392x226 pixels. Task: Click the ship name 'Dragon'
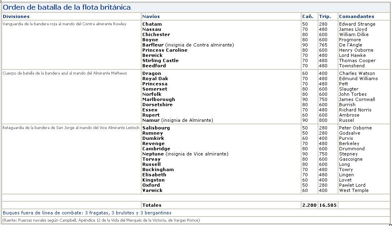tap(152, 73)
